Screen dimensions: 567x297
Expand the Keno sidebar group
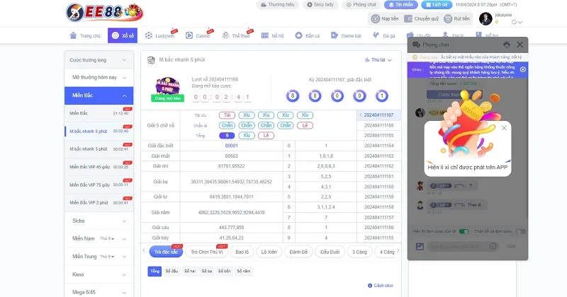tap(99, 274)
